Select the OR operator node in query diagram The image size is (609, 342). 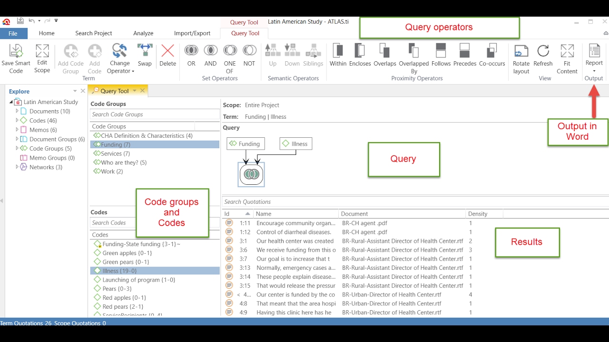251,174
